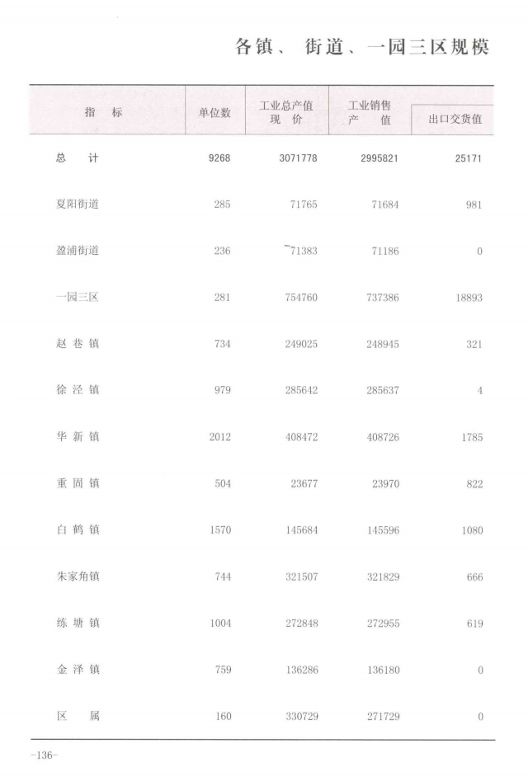The width and height of the screenshot is (528, 781).
Task: Click the 白鹤镇 row label
Action: point(77,530)
